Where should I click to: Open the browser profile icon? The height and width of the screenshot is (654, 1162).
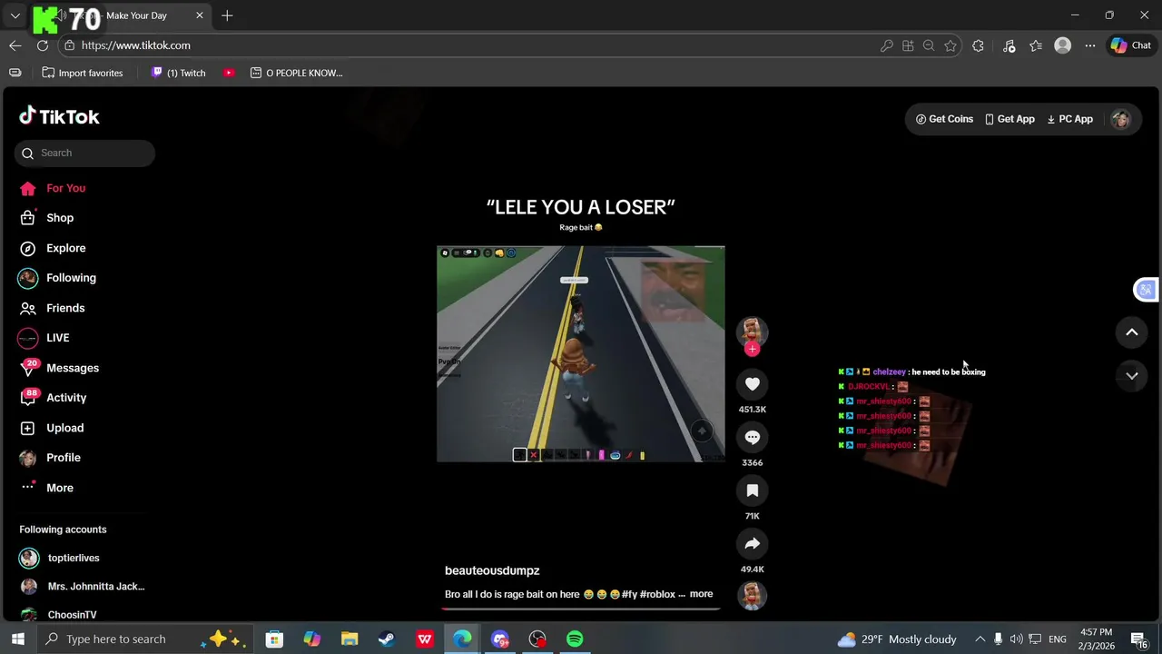(x=1062, y=45)
